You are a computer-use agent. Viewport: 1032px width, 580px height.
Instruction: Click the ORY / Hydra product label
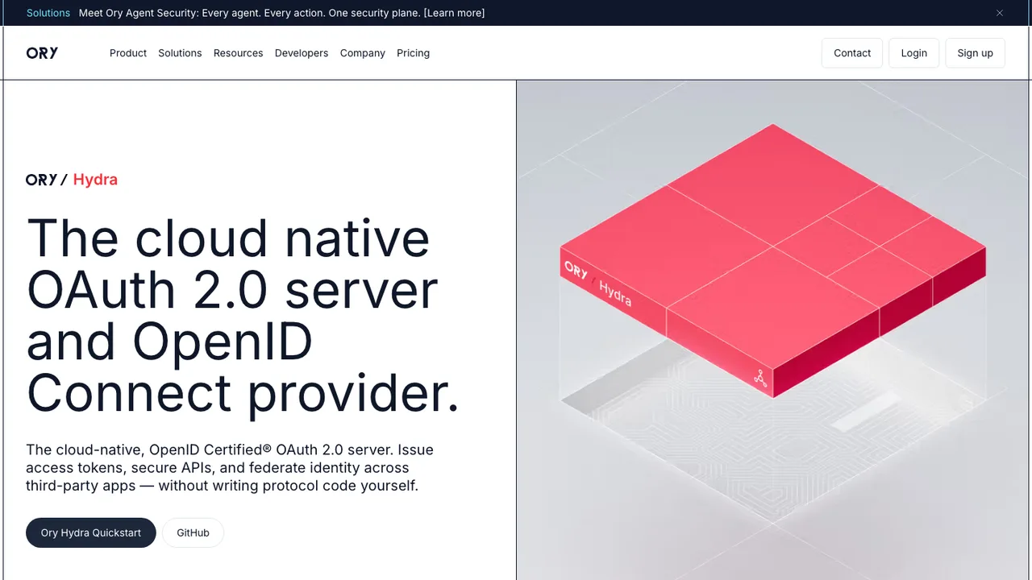click(x=72, y=180)
